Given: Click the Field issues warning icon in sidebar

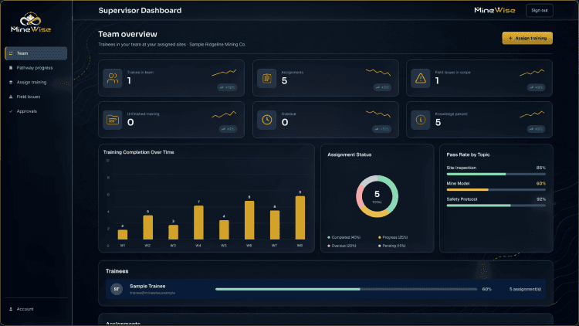Looking at the screenshot, I should coord(11,97).
